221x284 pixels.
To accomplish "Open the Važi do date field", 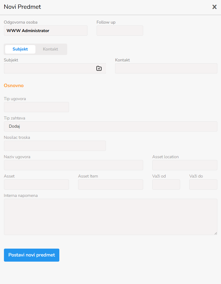I will click(x=203, y=184).
